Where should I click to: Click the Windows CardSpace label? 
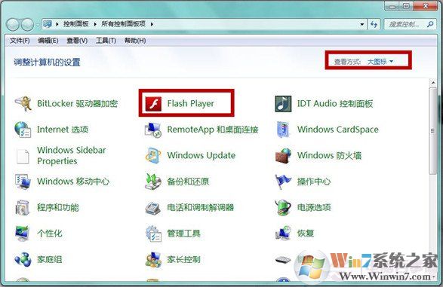tap(337, 130)
